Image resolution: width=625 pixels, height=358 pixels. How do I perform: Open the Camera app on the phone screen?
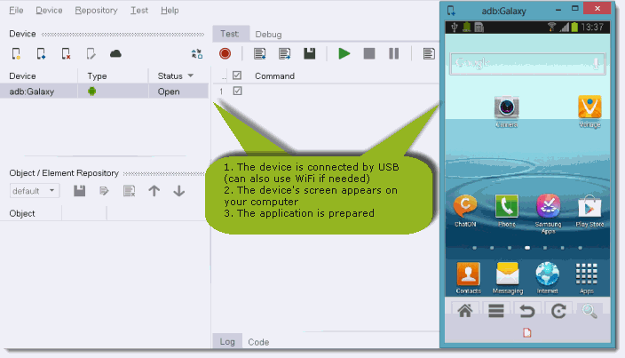pos(507,108)
